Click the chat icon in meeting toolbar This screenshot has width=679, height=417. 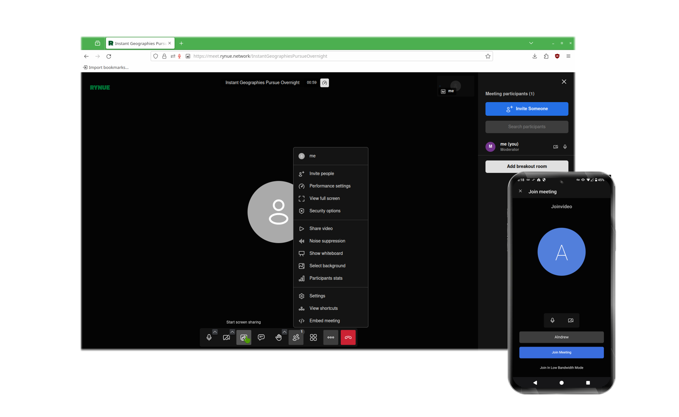click(261, 337)
